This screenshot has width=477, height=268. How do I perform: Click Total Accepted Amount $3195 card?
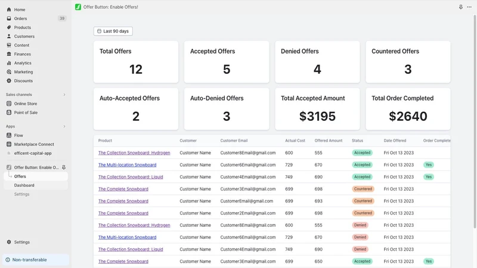(317, 109)
